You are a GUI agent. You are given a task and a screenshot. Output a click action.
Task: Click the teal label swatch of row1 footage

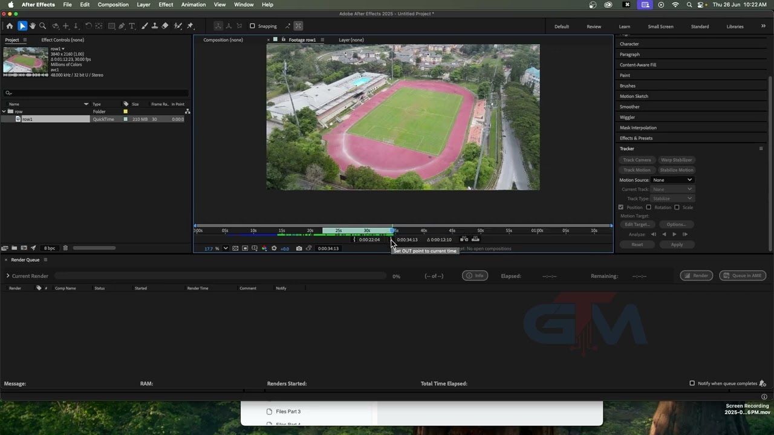(126, 119)
